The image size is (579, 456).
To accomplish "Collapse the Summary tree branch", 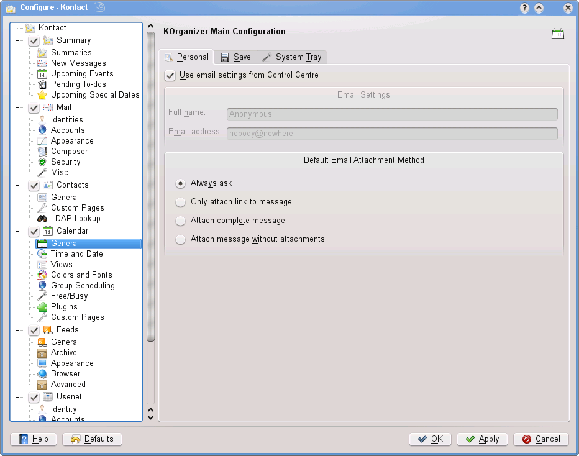I will (x=17, y=40).
